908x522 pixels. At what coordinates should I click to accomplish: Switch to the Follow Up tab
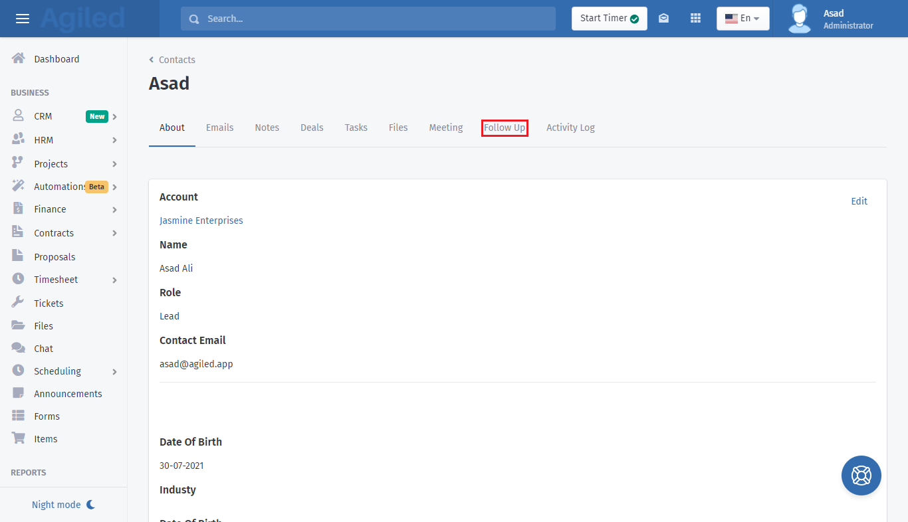click(x=505, y=128)
